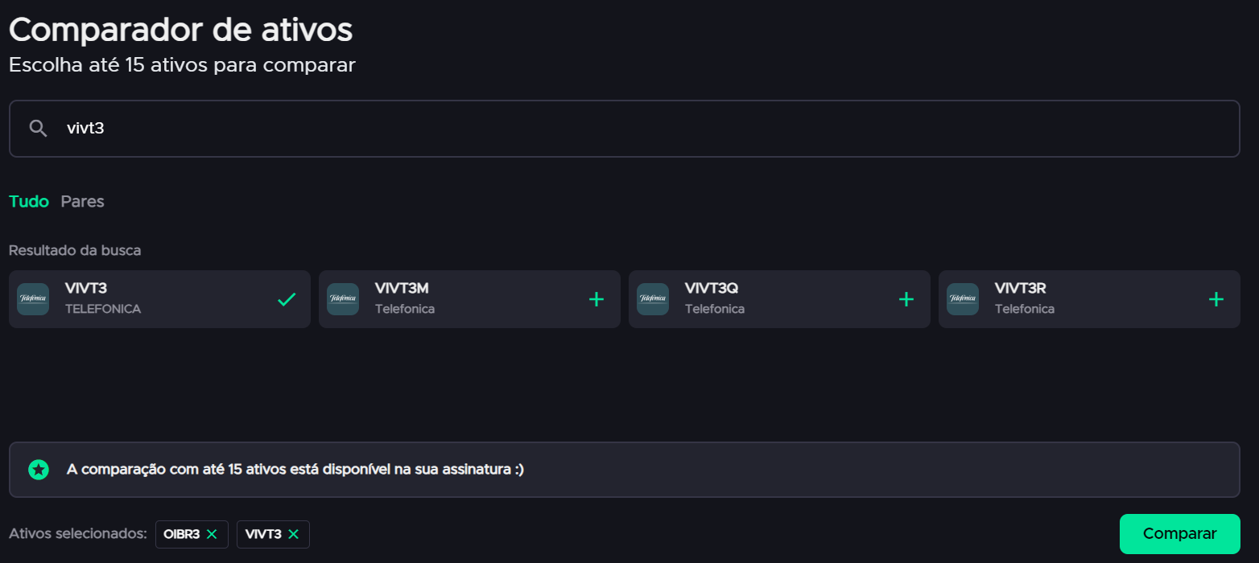Screen dimensions: 1259x563
Task: Click the Telefonica logo of VIVT3R
Action: point(963,299)
